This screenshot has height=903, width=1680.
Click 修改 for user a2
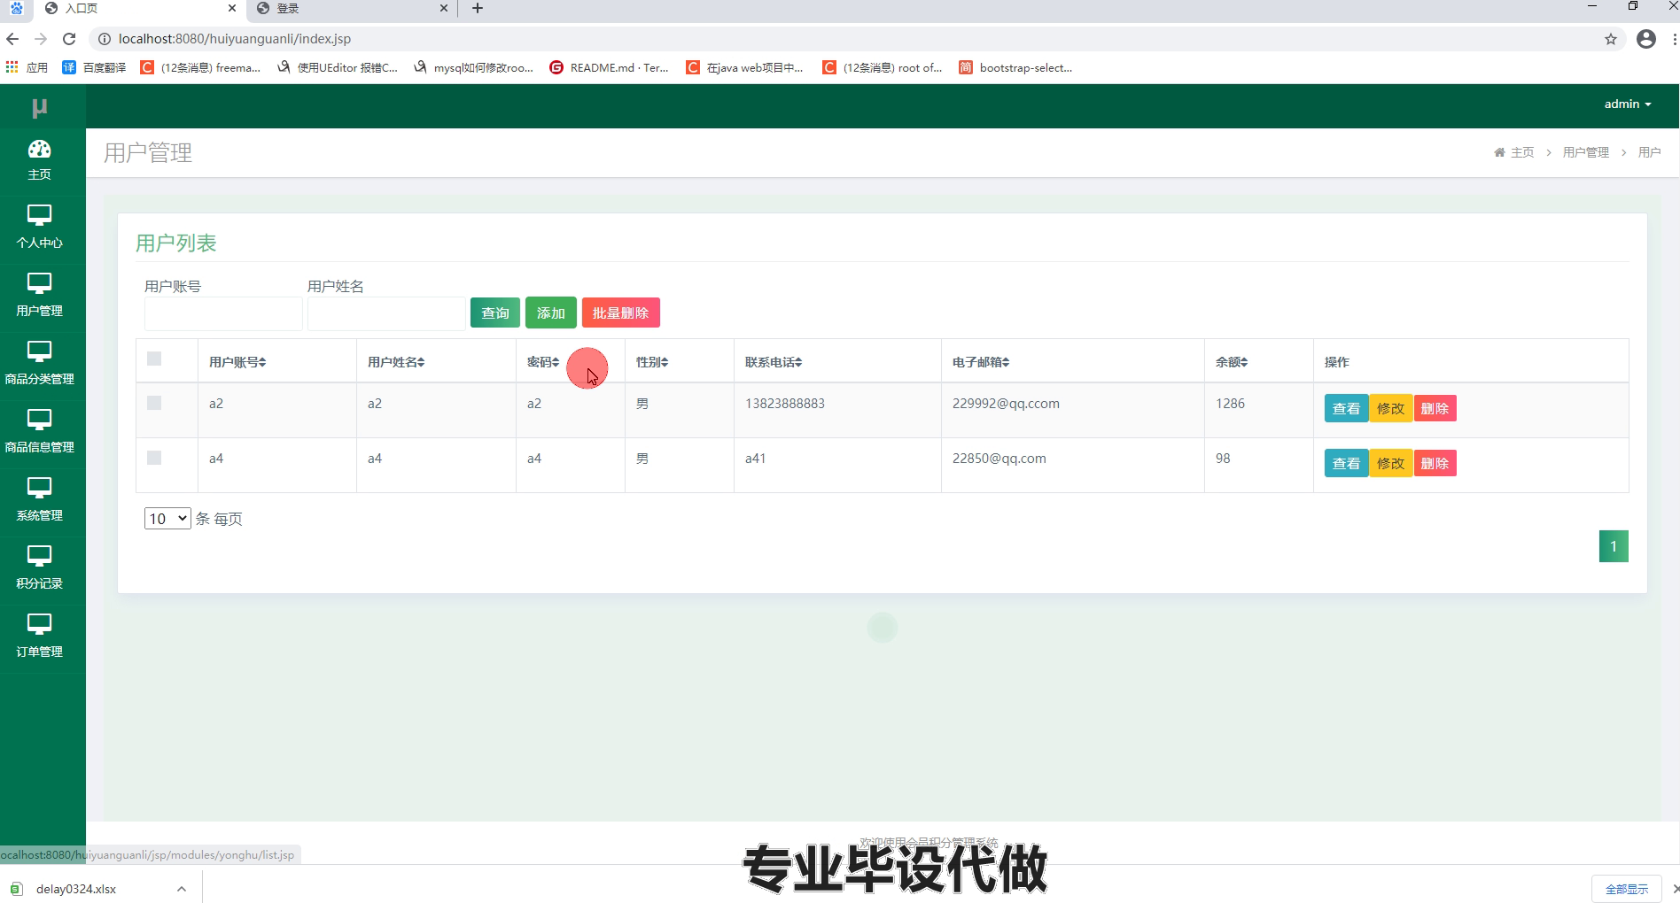tap(1391, 408)
